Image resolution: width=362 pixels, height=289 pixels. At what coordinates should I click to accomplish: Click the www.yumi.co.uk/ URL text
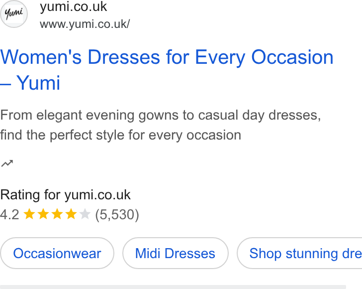click(x=85, y=24)
